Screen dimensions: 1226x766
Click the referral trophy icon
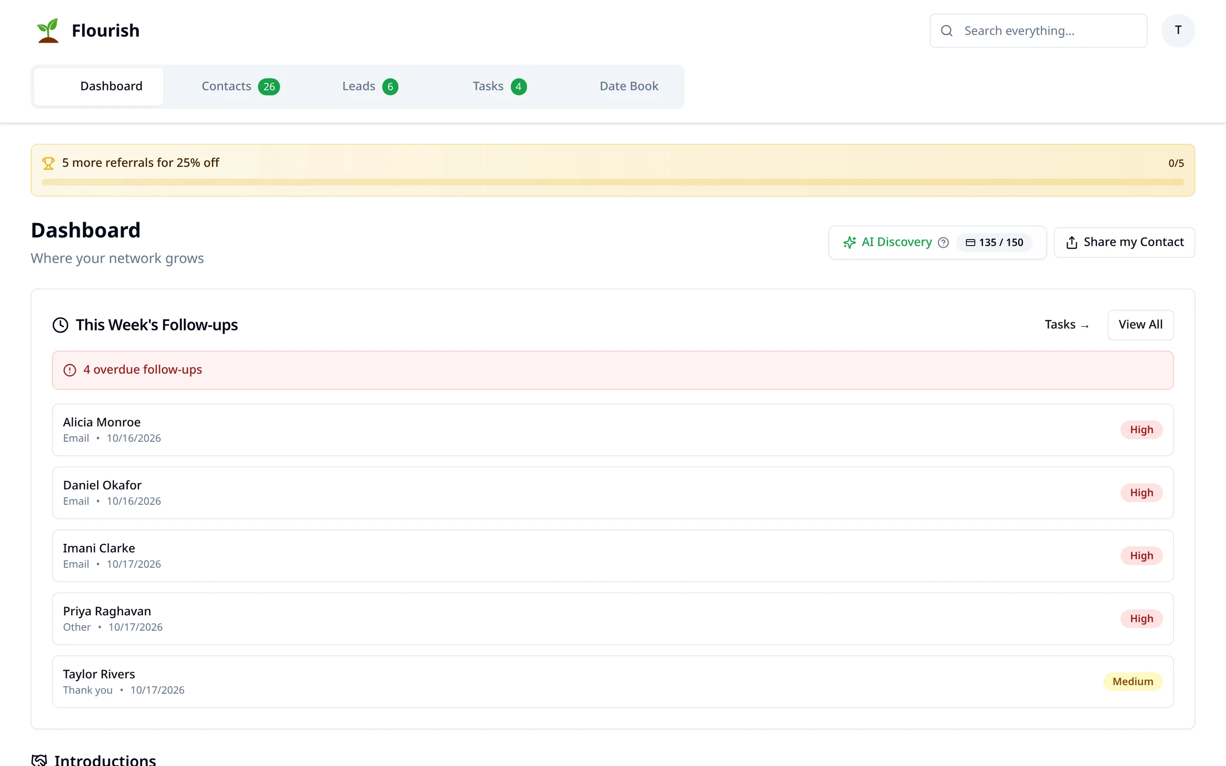pyautogui.click(x=49, y=163)
